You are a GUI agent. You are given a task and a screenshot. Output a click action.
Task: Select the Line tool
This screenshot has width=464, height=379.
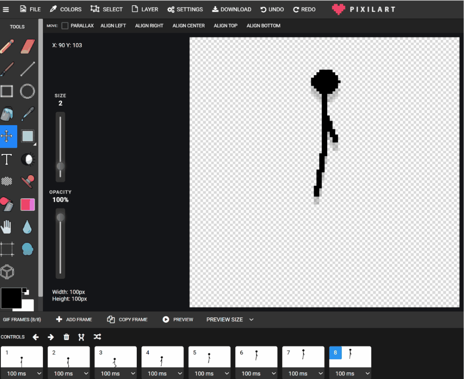[28, 69]
